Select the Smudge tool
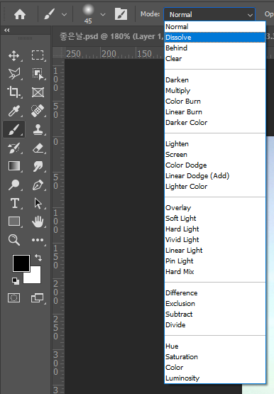 pyautogui.click(x=38, y=166)
